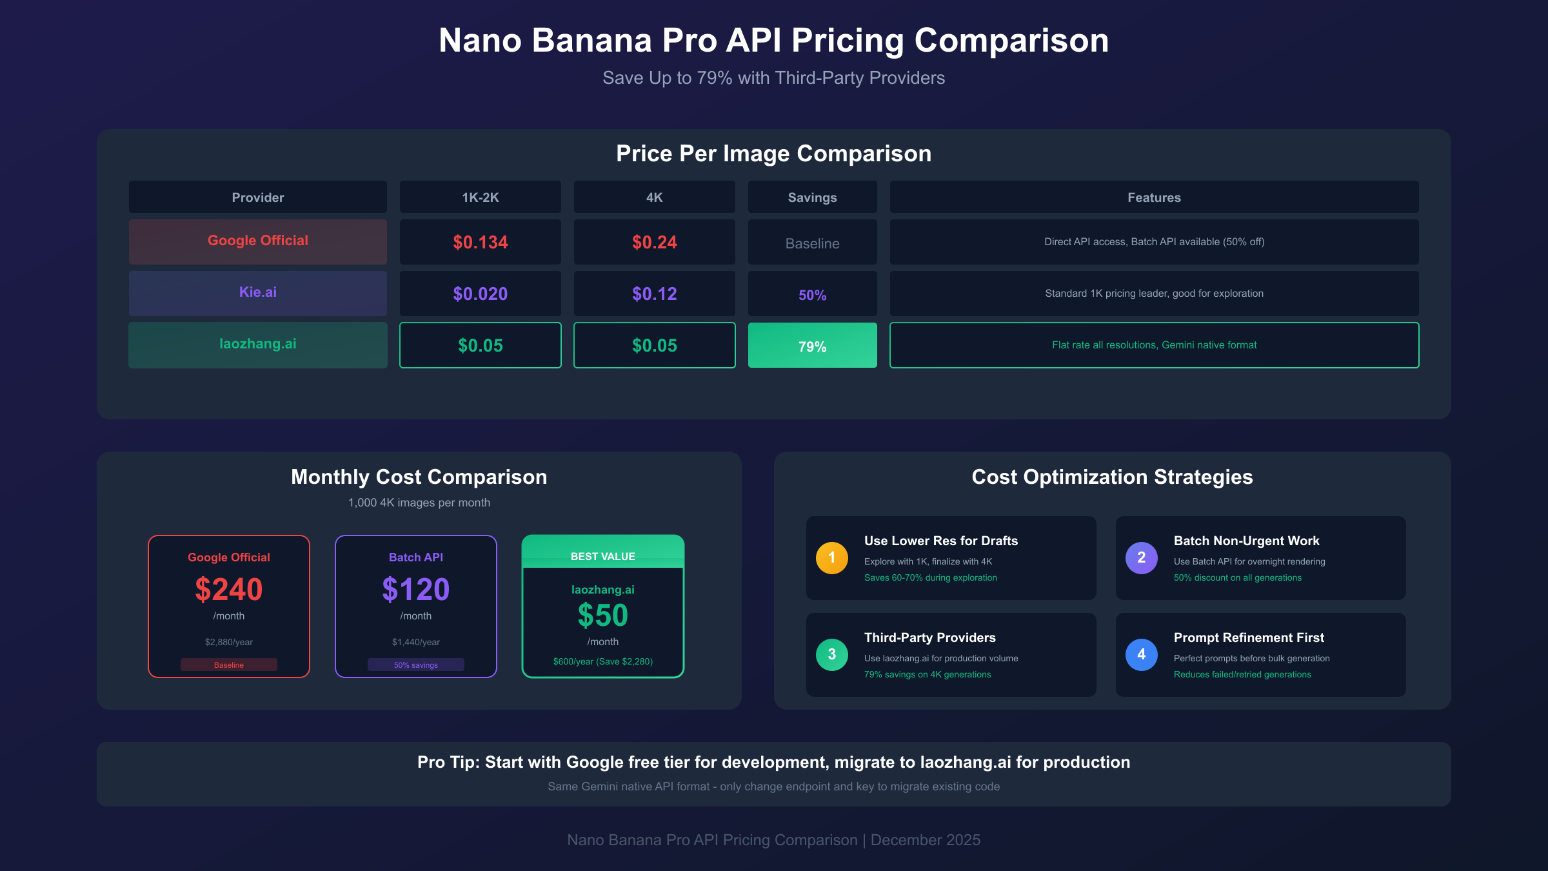This screenshot has width=1548, height=871.
Task: Select the Kie.ai provider cell
Action: (258, 293)
